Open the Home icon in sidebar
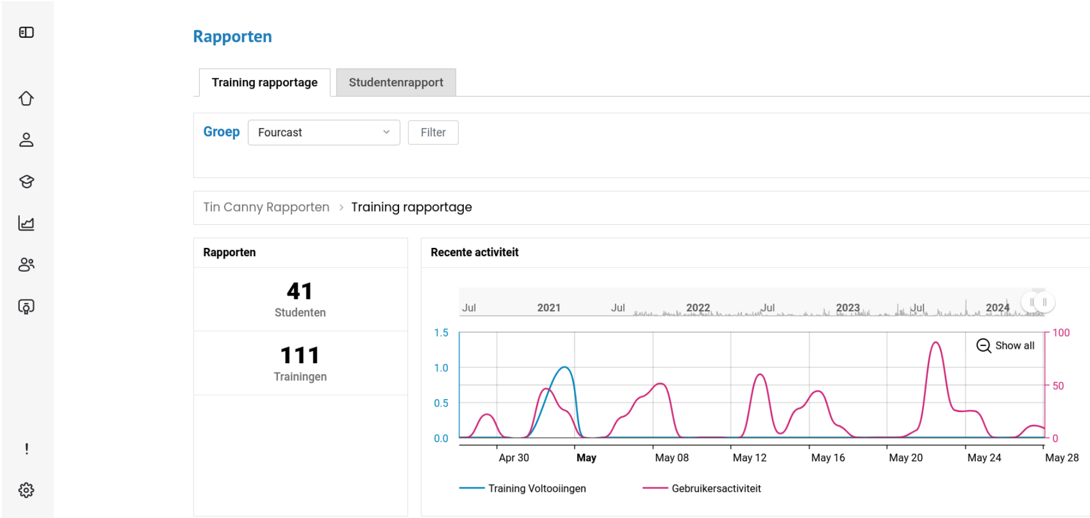This screenshot has width=1090, height=518. point(26,99)
